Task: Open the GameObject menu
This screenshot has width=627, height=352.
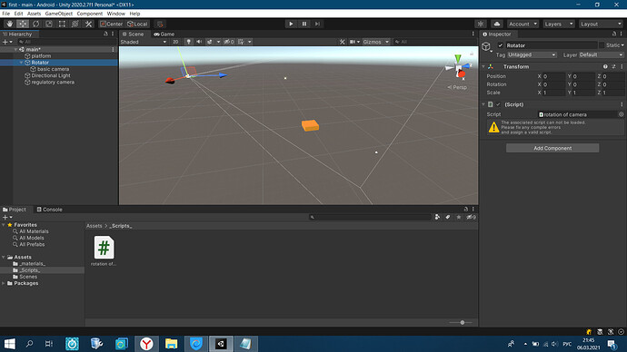Action: click(59, 14)
